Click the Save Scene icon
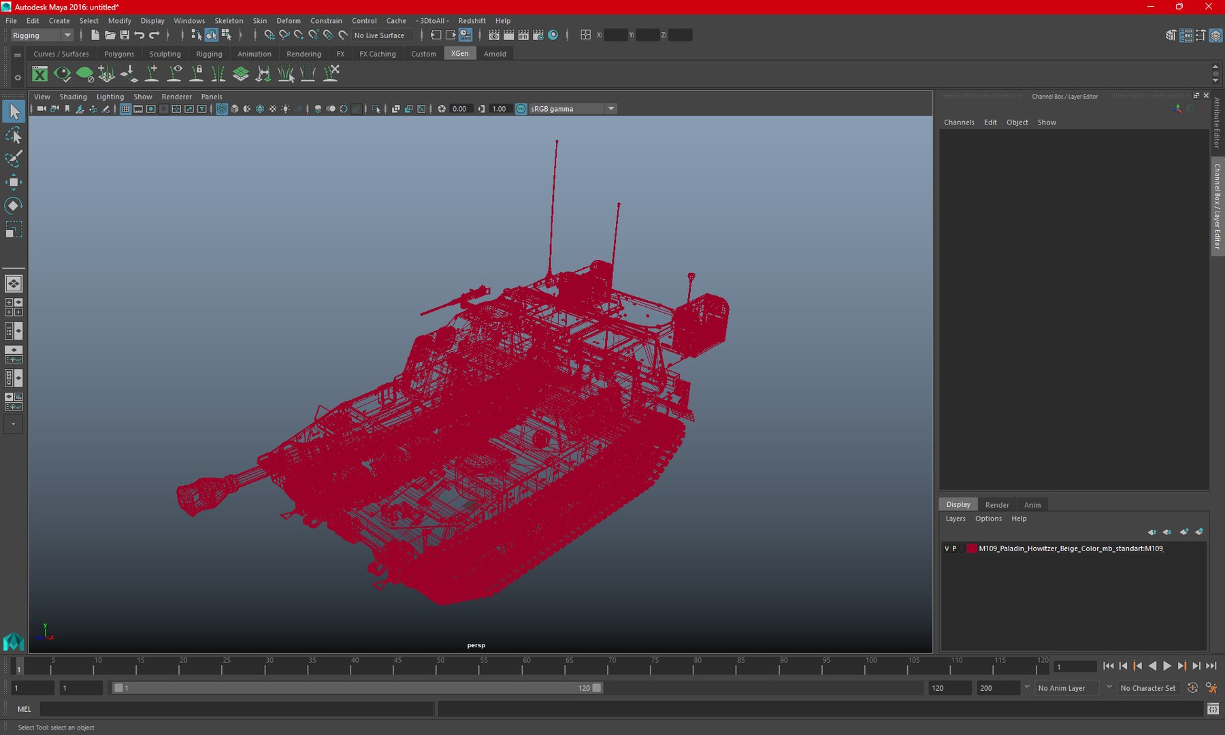The width and height of the screenshot is (1225, 735). 125,35
